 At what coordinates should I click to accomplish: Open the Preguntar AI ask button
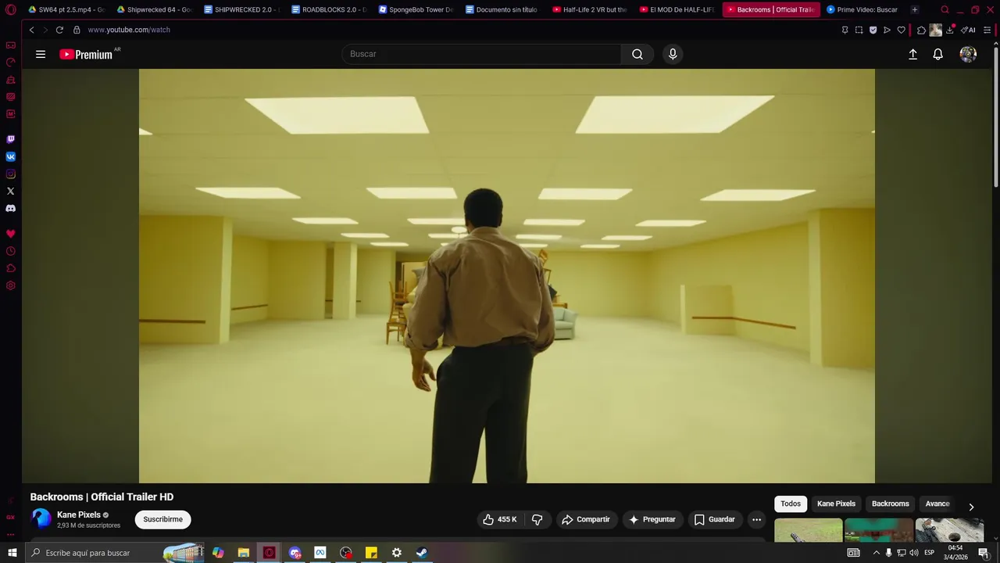point(652,519)
